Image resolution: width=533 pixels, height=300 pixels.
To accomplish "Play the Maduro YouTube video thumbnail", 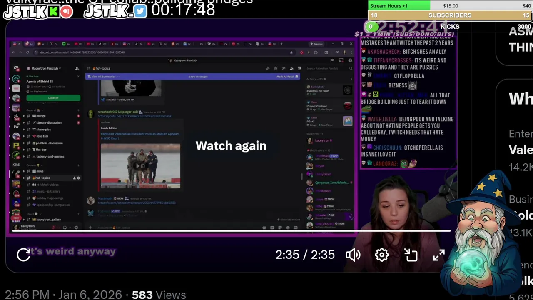I will pos(140,166).
